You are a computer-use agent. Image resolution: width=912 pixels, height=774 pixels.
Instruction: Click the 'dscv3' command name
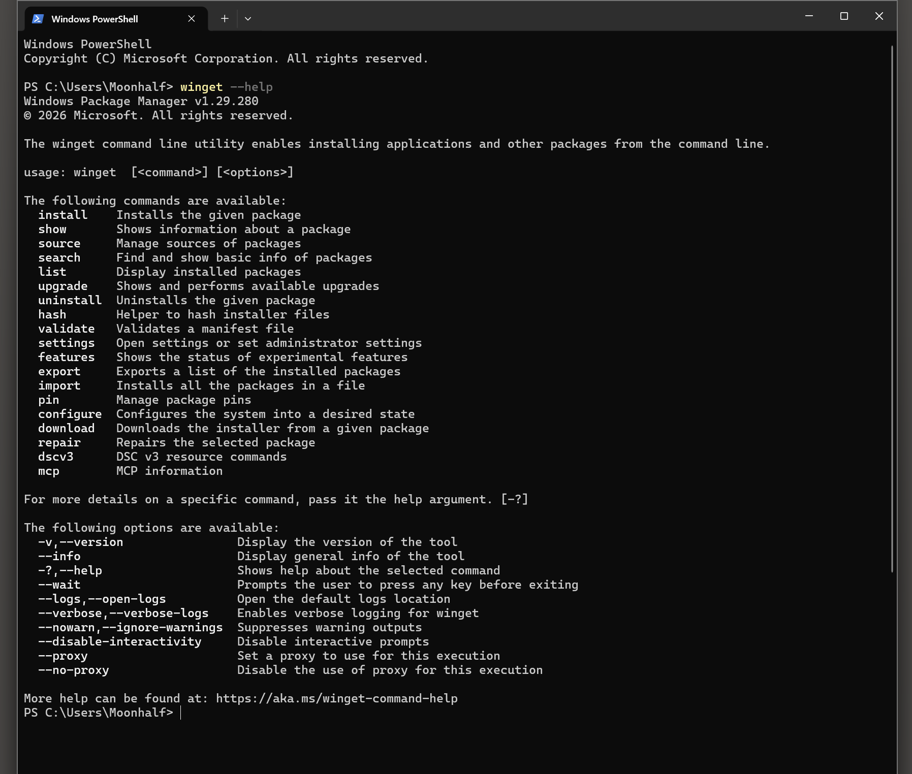(x=56, y=457)
